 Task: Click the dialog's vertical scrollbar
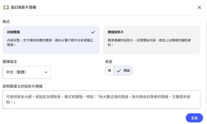[x=206, y=62]
